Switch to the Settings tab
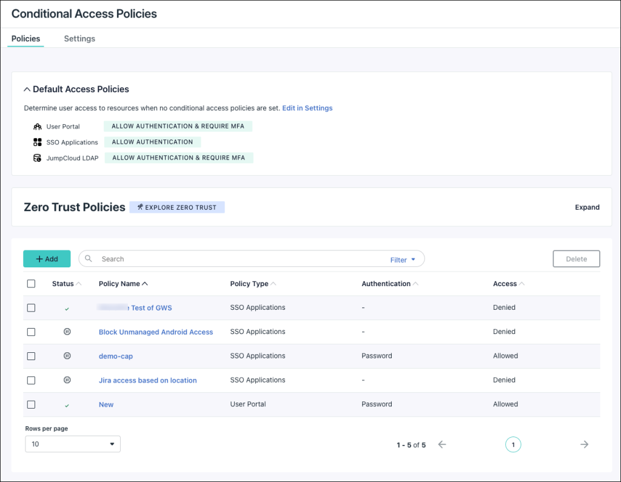621x482 pixels. pos(79,39)
